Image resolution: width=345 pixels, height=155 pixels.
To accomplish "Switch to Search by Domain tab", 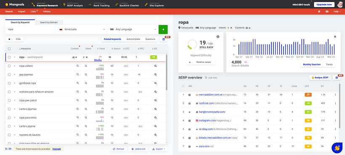I will 49,22.
